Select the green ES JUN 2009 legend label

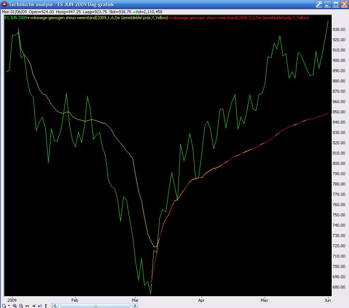click(15, 18)
